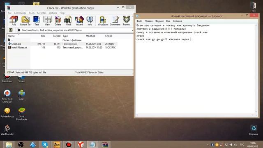Show archive Info

pyautogui.click(x=90, y=21)
